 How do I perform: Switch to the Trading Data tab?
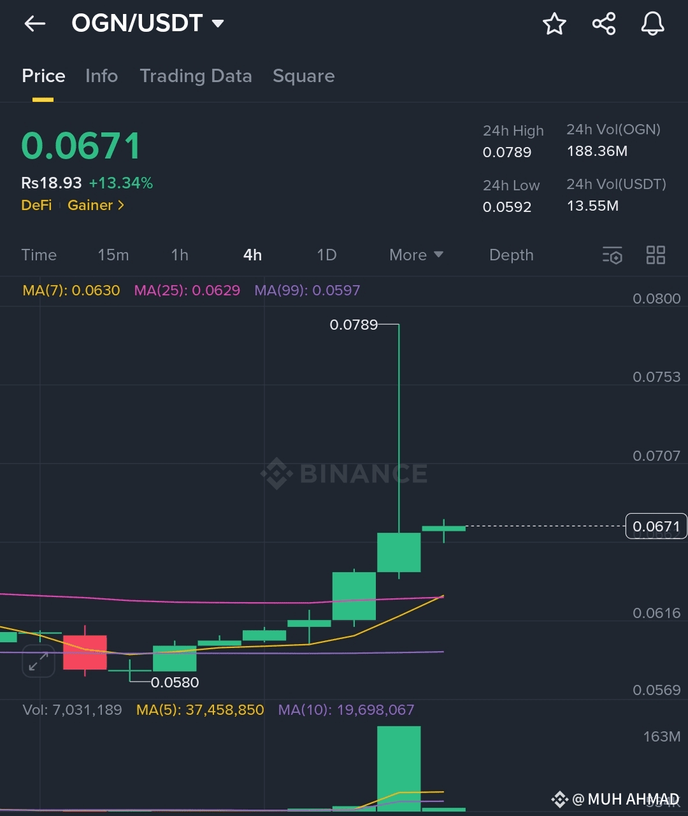click(x=196, y=76)
